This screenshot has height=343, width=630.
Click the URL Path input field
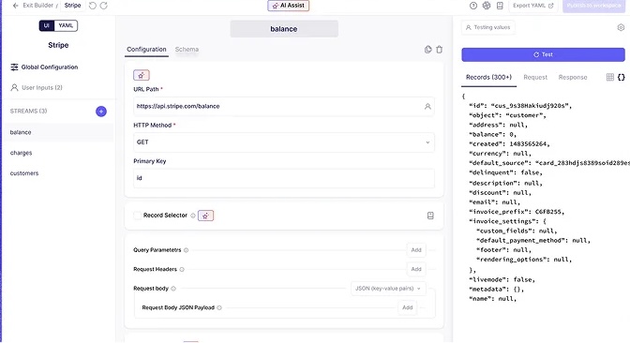pyautogui.click(x=284, y=107)
